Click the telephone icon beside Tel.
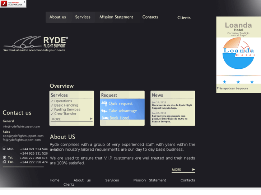The width and height of the screenshot is (261, 195). 5,157
